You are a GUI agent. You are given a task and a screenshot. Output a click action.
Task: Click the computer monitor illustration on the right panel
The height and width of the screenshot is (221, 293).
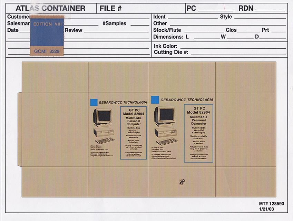165,116
